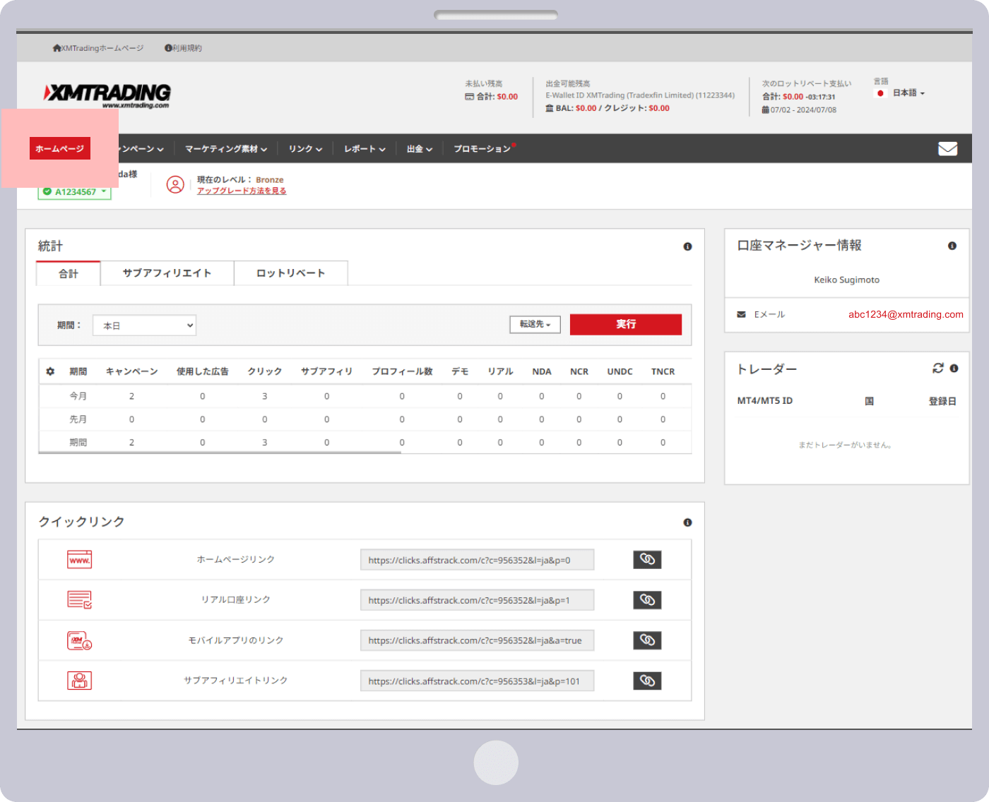The image size is (989, 802).
Task: Follow the アップグレード方法を見る link
Action: 242,191
